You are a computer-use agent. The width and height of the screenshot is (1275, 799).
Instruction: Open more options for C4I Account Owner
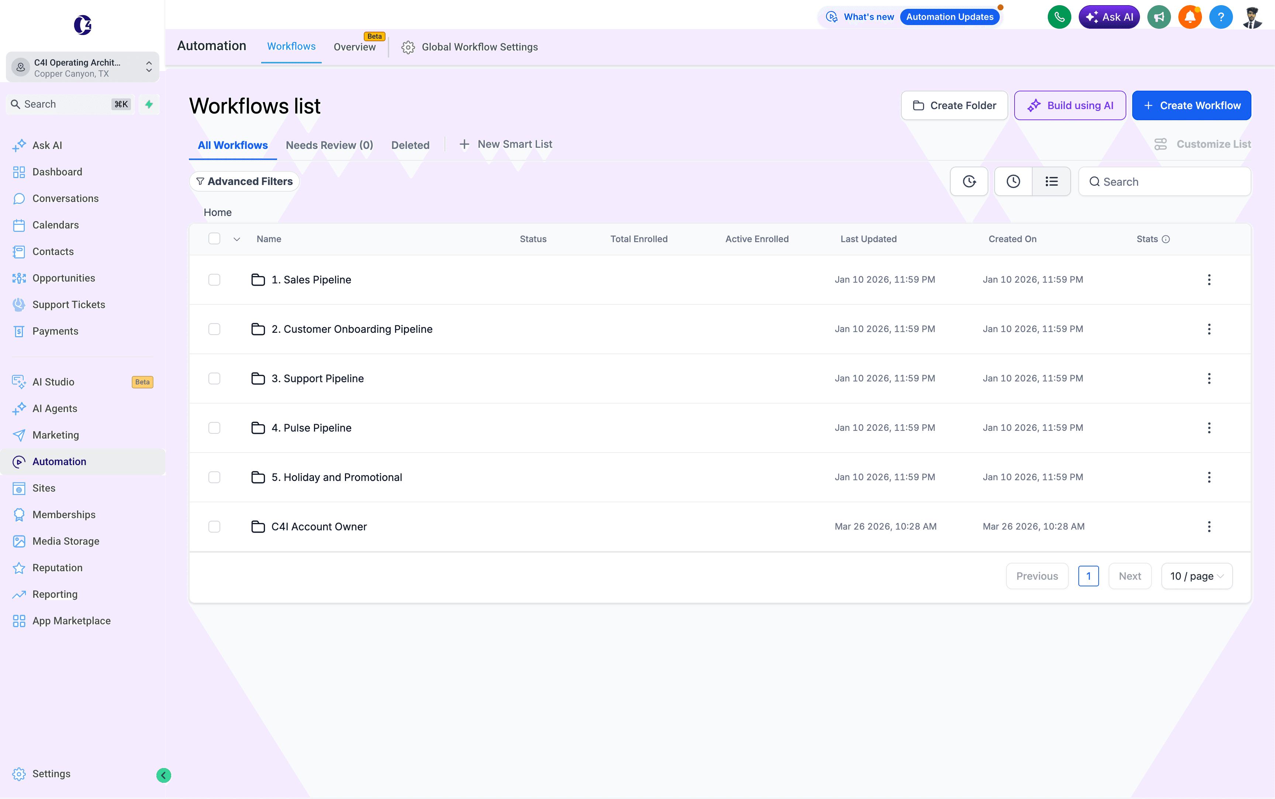click(1209, 526)
